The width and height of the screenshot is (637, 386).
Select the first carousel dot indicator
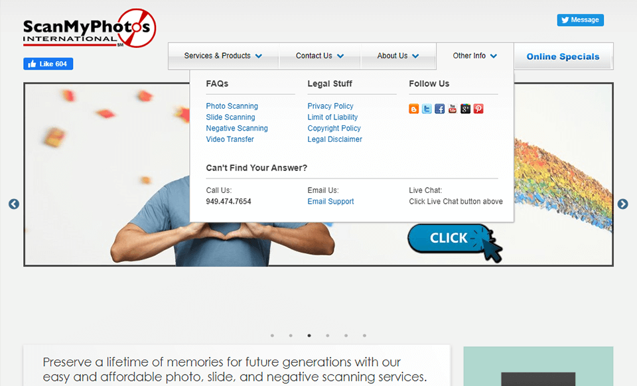(272, 336)
